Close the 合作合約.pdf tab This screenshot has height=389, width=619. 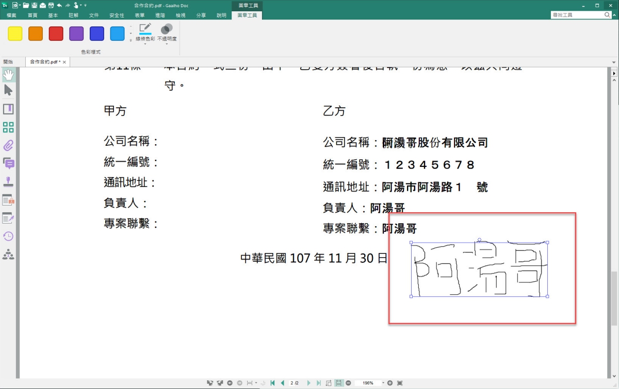pos(64,62)
